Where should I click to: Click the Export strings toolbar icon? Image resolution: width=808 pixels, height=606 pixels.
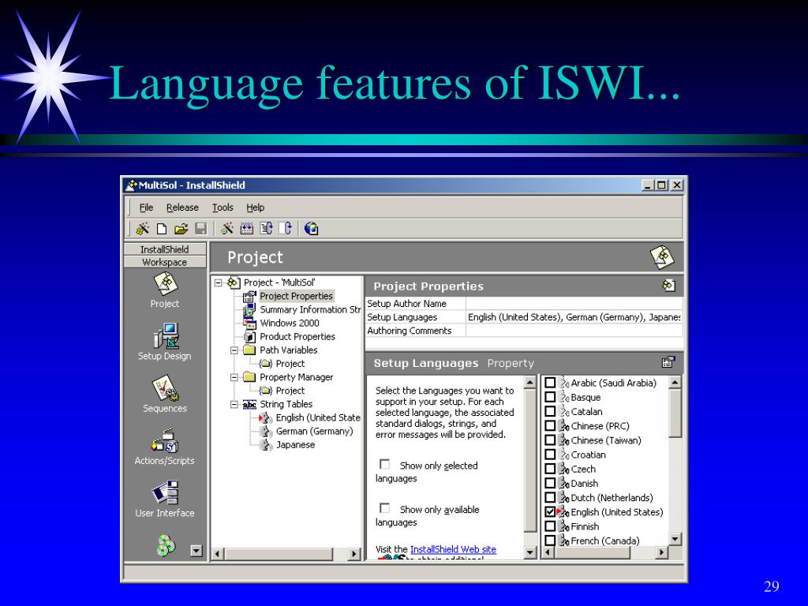click(x=286, y=228)
